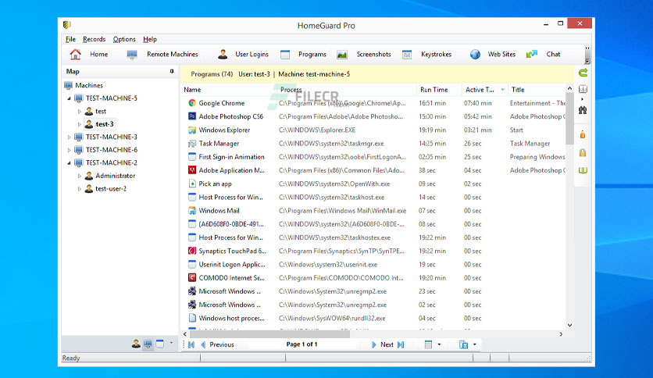Click the machine view icon below Map
This screenshot has height=378, width=653.
(148, 344)
